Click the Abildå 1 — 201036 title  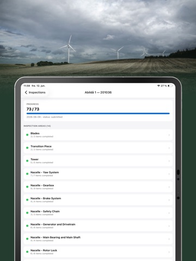coord(98,92)
